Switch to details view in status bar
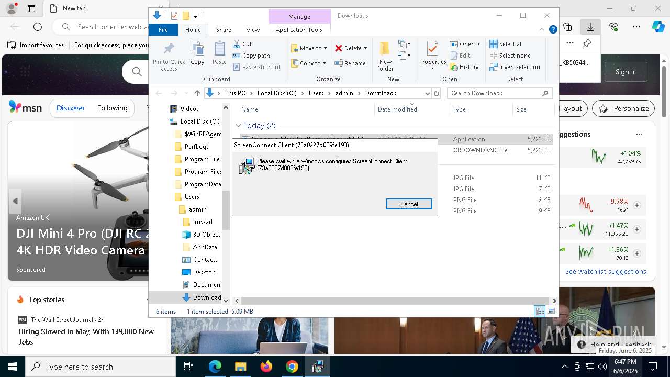 pos(540,311)
